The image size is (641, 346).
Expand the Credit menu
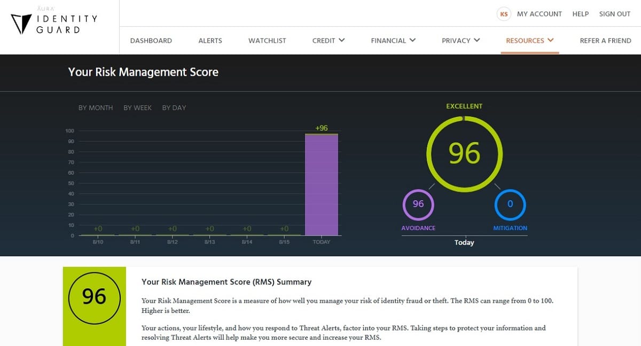[x=329, y=41]
